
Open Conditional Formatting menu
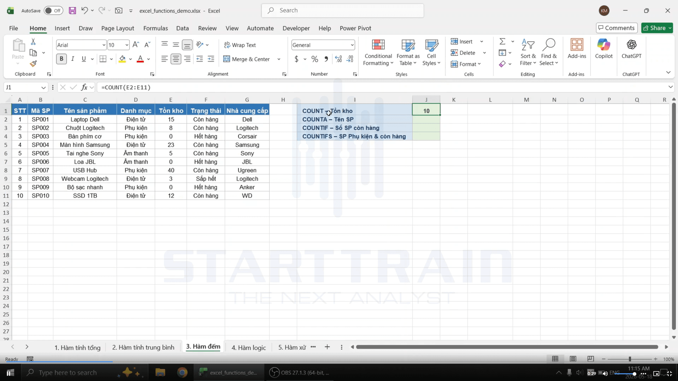378,53
